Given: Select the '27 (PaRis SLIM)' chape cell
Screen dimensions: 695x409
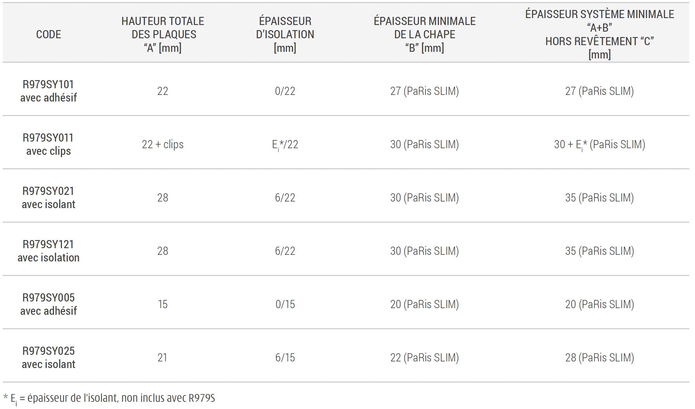Looking at the screenshot, I should point(425,91).
